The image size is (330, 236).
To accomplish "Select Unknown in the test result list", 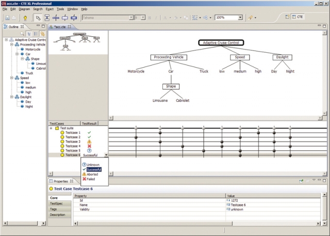I will [93, 164].
